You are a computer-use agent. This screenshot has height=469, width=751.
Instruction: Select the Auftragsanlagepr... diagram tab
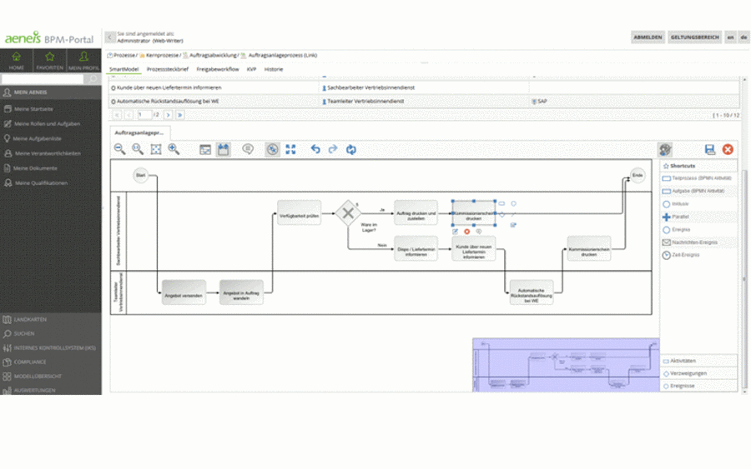139,133
